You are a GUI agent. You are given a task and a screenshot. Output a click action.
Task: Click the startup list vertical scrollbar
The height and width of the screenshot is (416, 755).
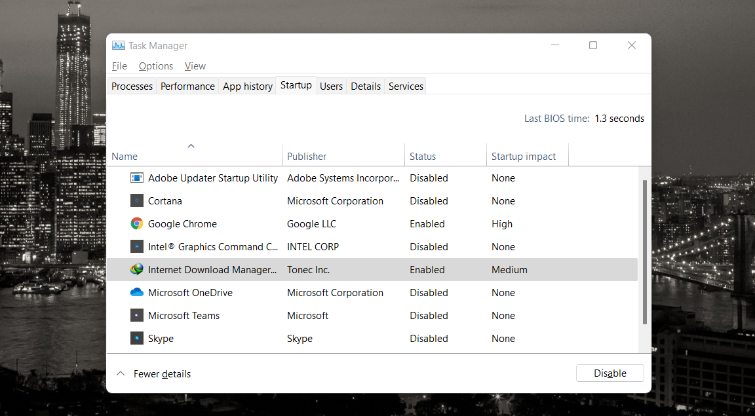[x=645, y=252]
